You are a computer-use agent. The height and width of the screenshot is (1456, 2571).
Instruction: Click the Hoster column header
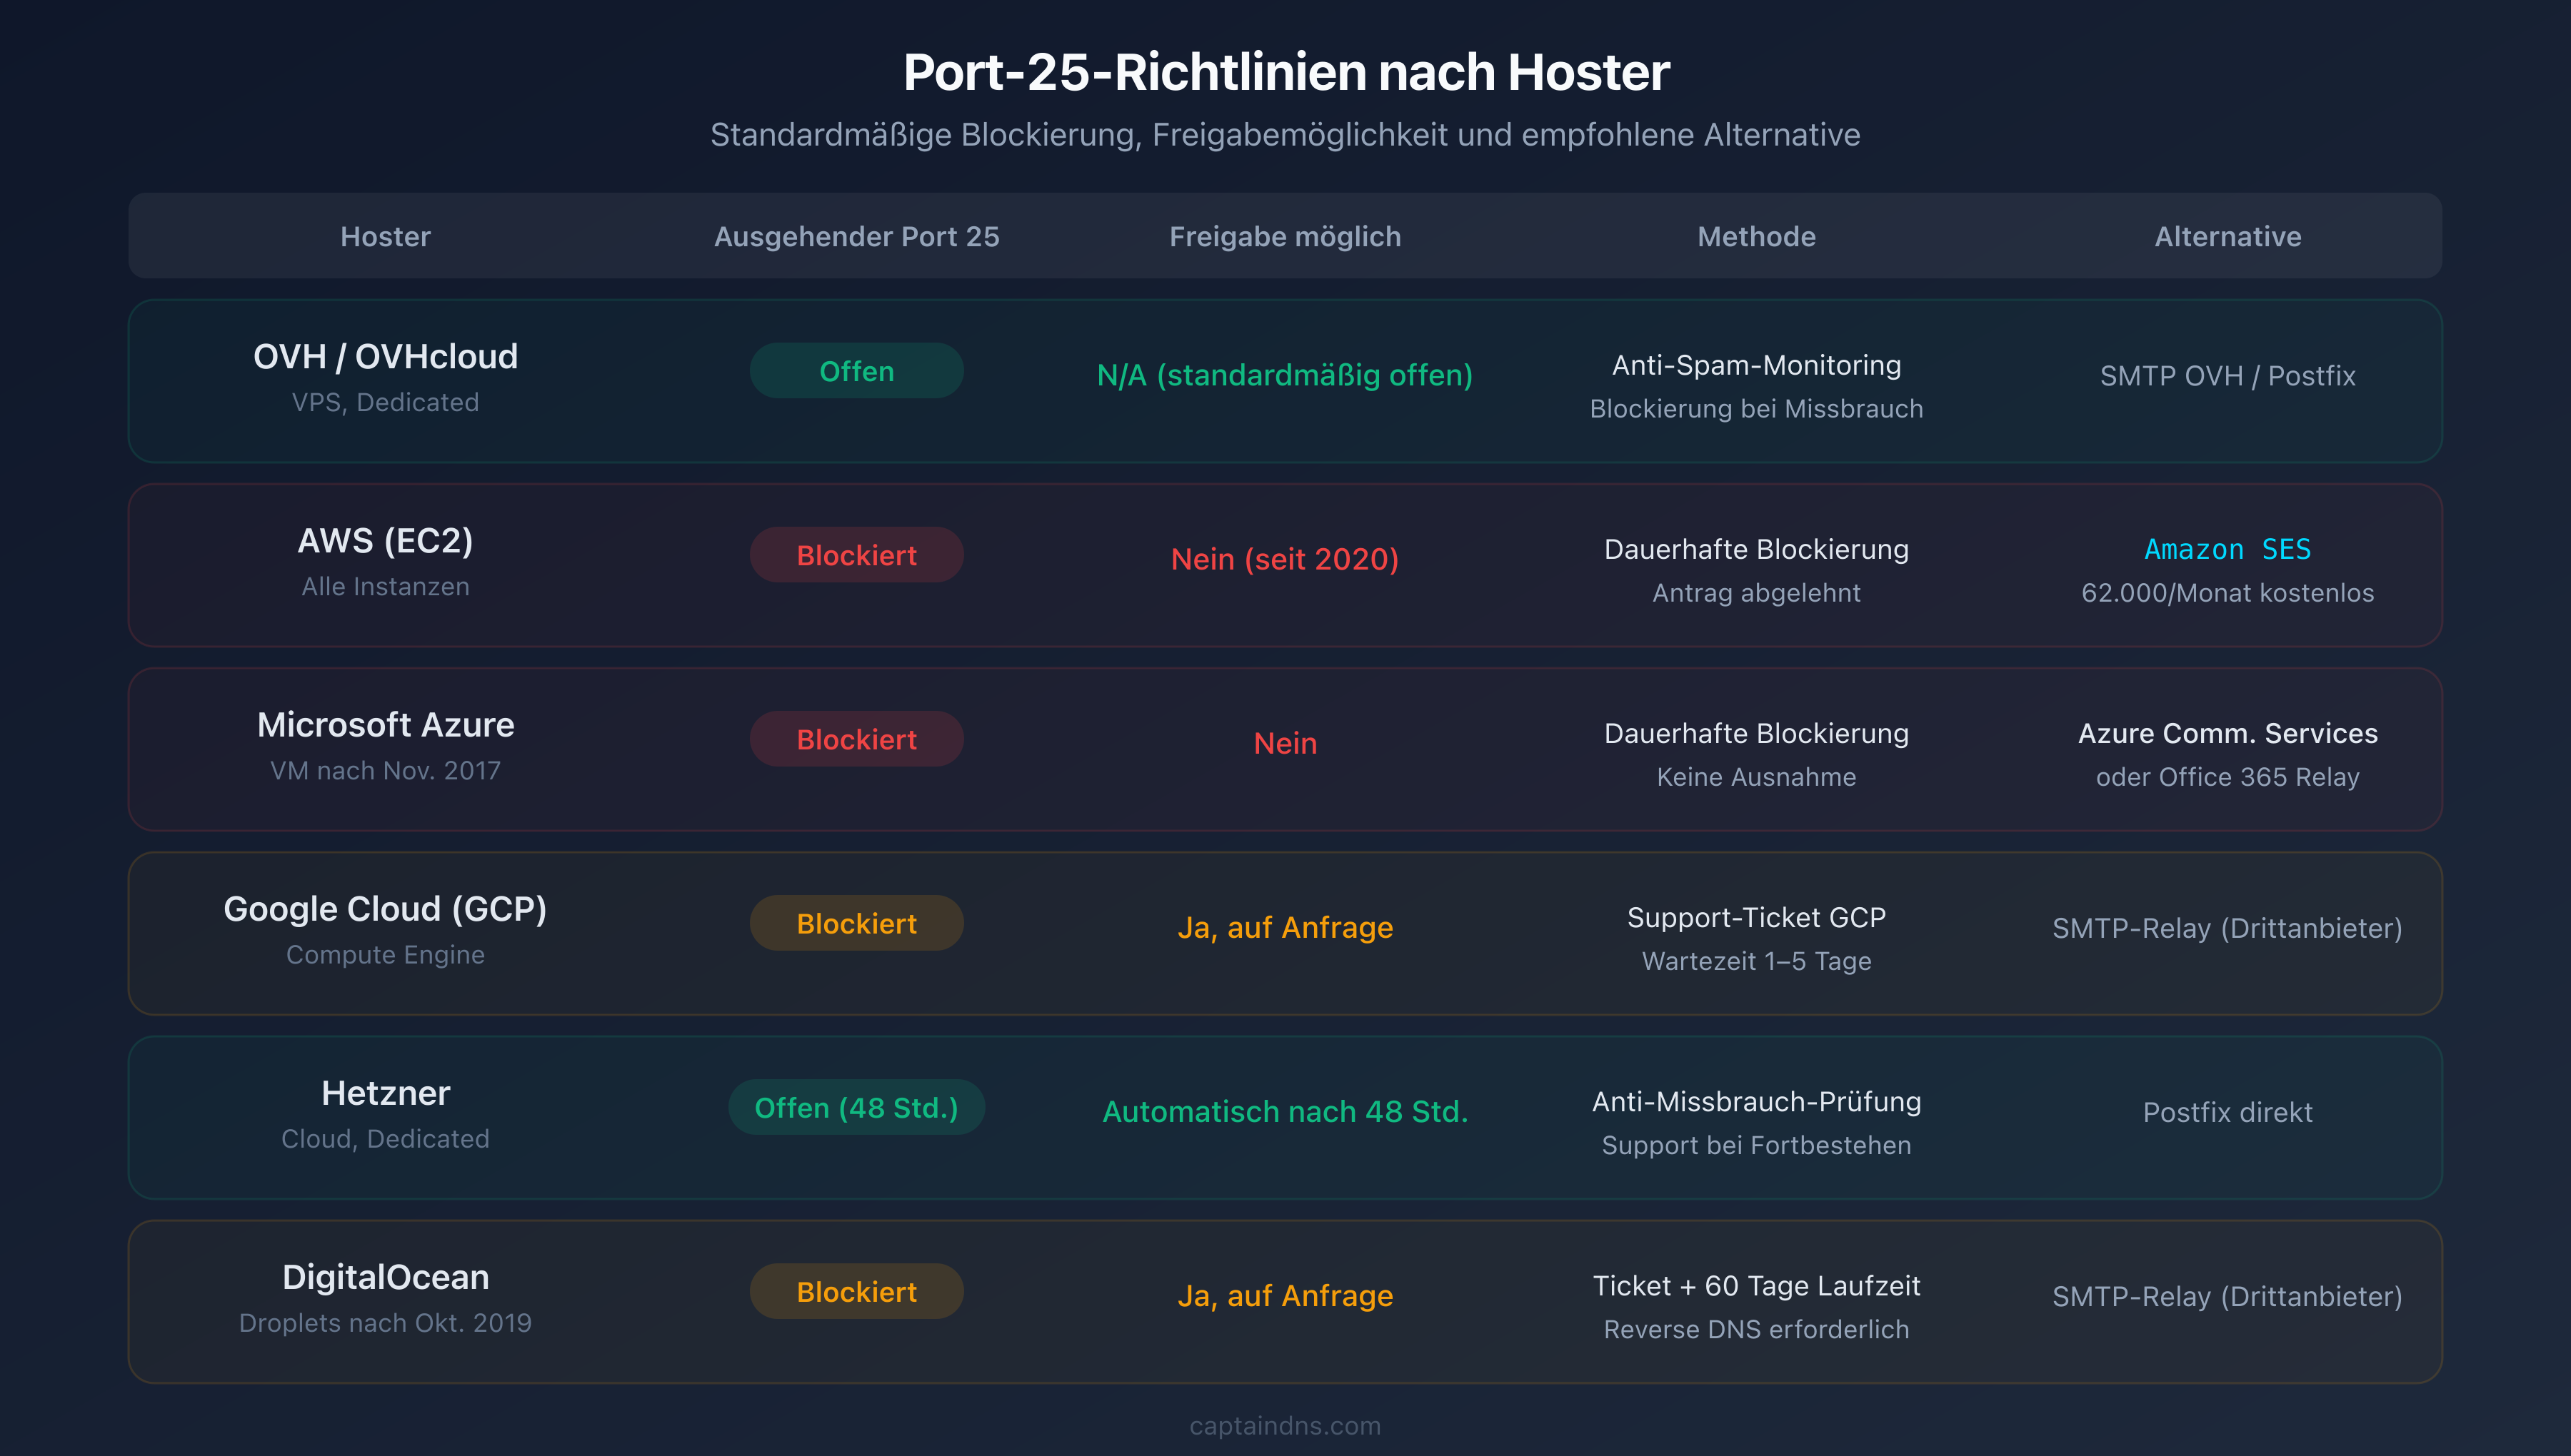click(385, 236)
